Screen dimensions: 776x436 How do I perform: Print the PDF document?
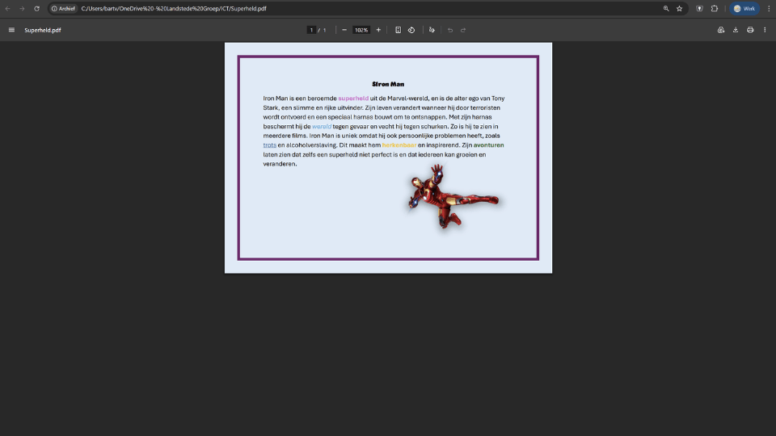point(750,30)
